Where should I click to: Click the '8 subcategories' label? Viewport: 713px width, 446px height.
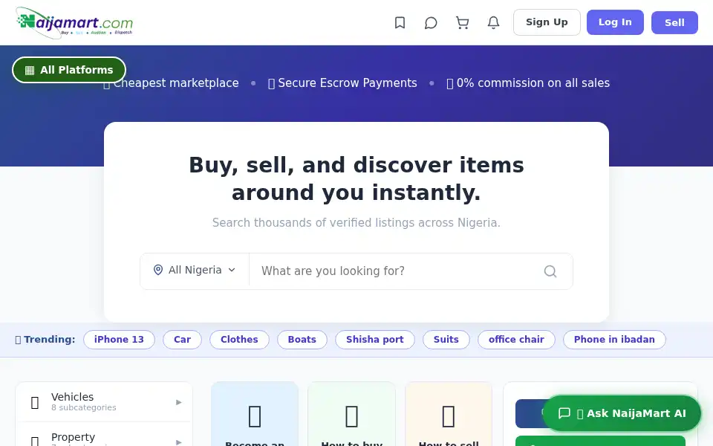click(x=84, y=408)
